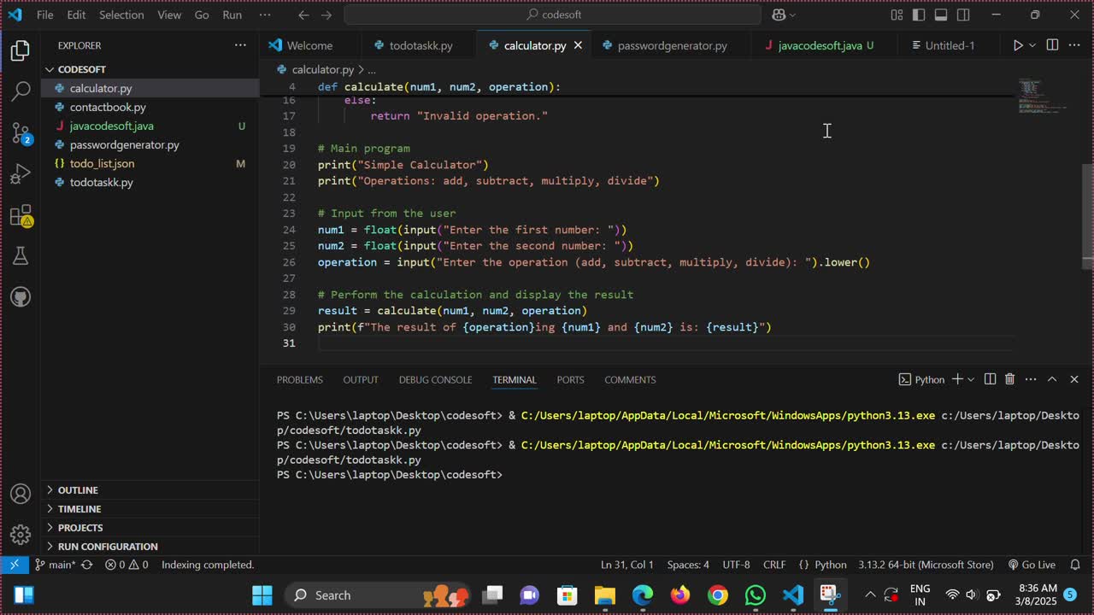
Task: Maximize the panel size with chevron up
Action: [x=1052, y=379]
